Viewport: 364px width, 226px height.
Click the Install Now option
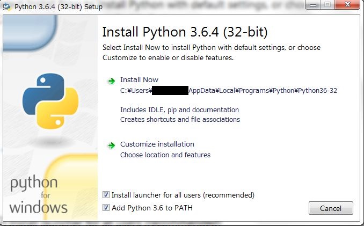[x=139, y=80]
